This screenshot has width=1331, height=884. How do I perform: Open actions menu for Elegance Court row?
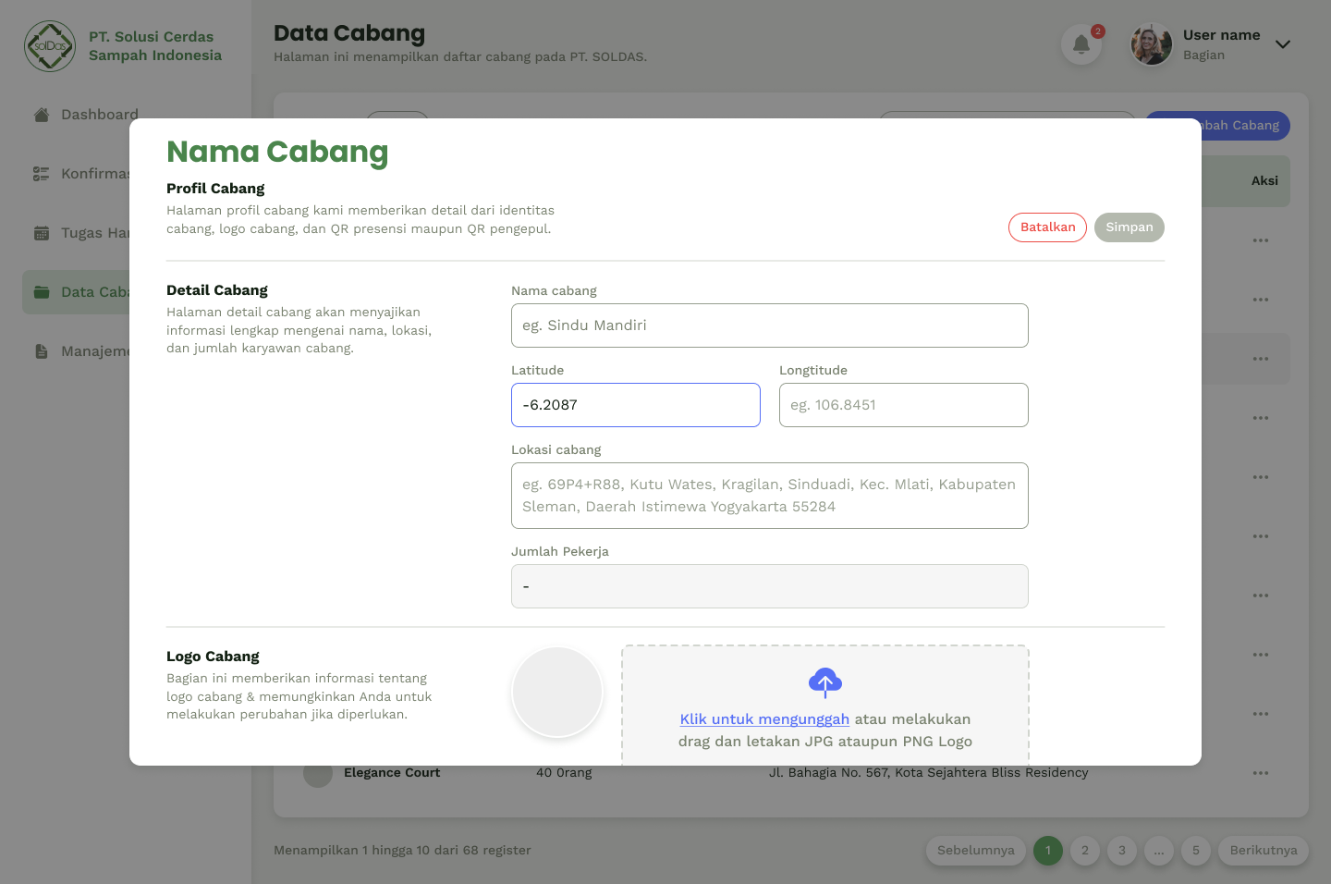coord(1260,773)
